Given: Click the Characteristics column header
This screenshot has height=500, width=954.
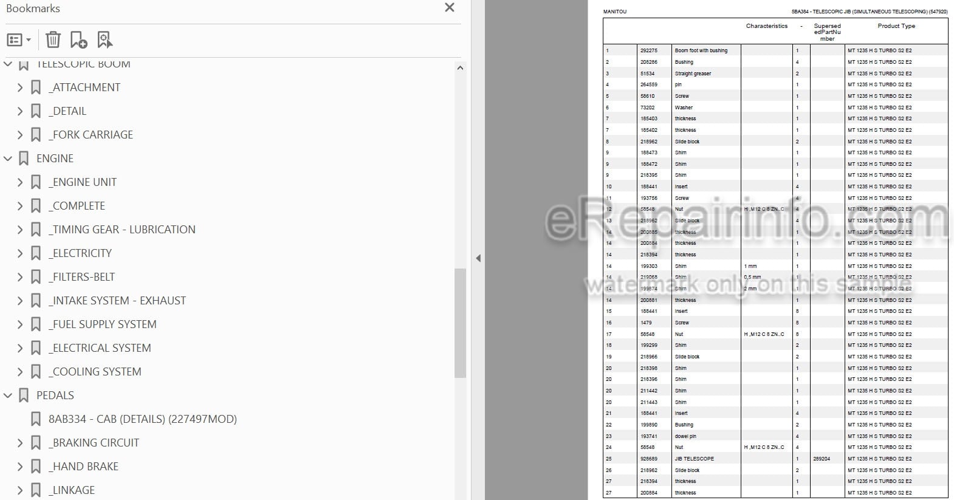Looking at the screenshot, I should (x=766, y=26).
